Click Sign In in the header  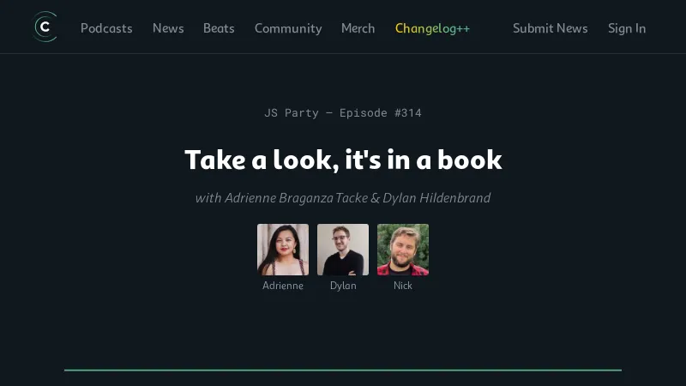[x=627, y=28]
